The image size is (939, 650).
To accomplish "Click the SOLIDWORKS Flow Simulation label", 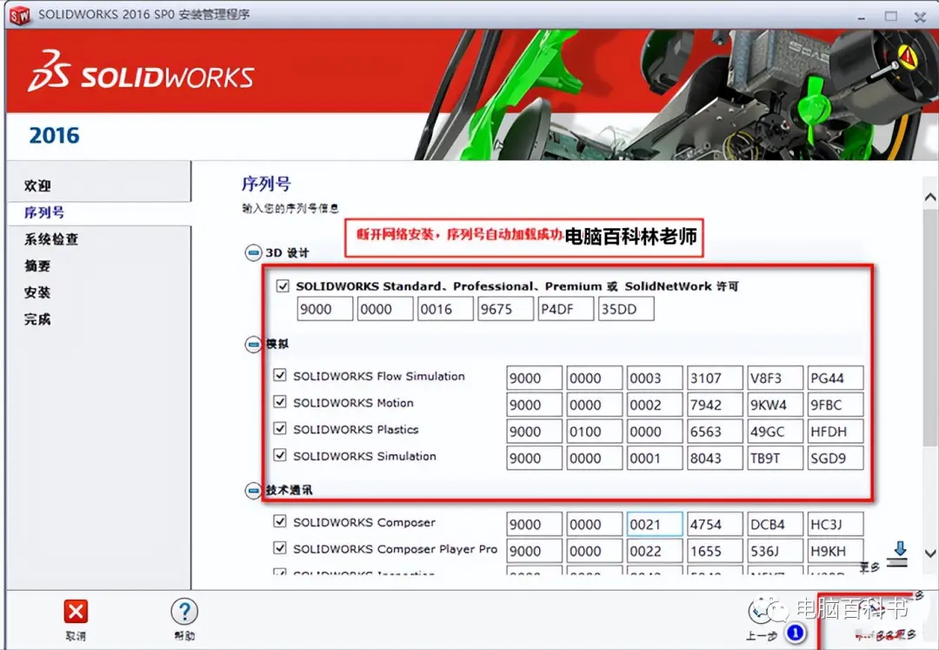I will click(378, 376).
